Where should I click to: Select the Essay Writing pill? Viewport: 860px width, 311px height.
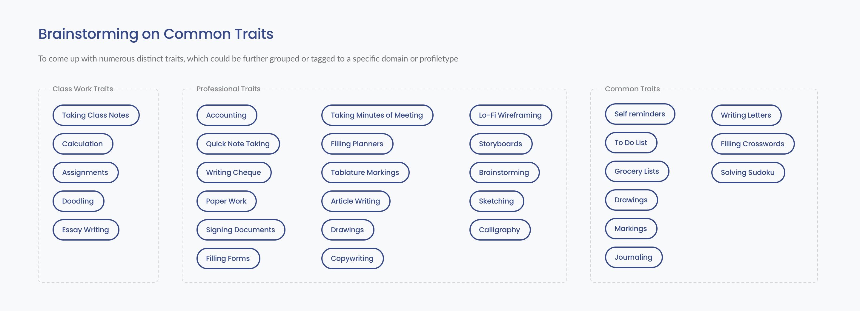[86, 230]
